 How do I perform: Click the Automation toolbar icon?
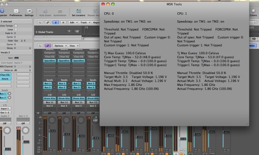tap(60, 11)
